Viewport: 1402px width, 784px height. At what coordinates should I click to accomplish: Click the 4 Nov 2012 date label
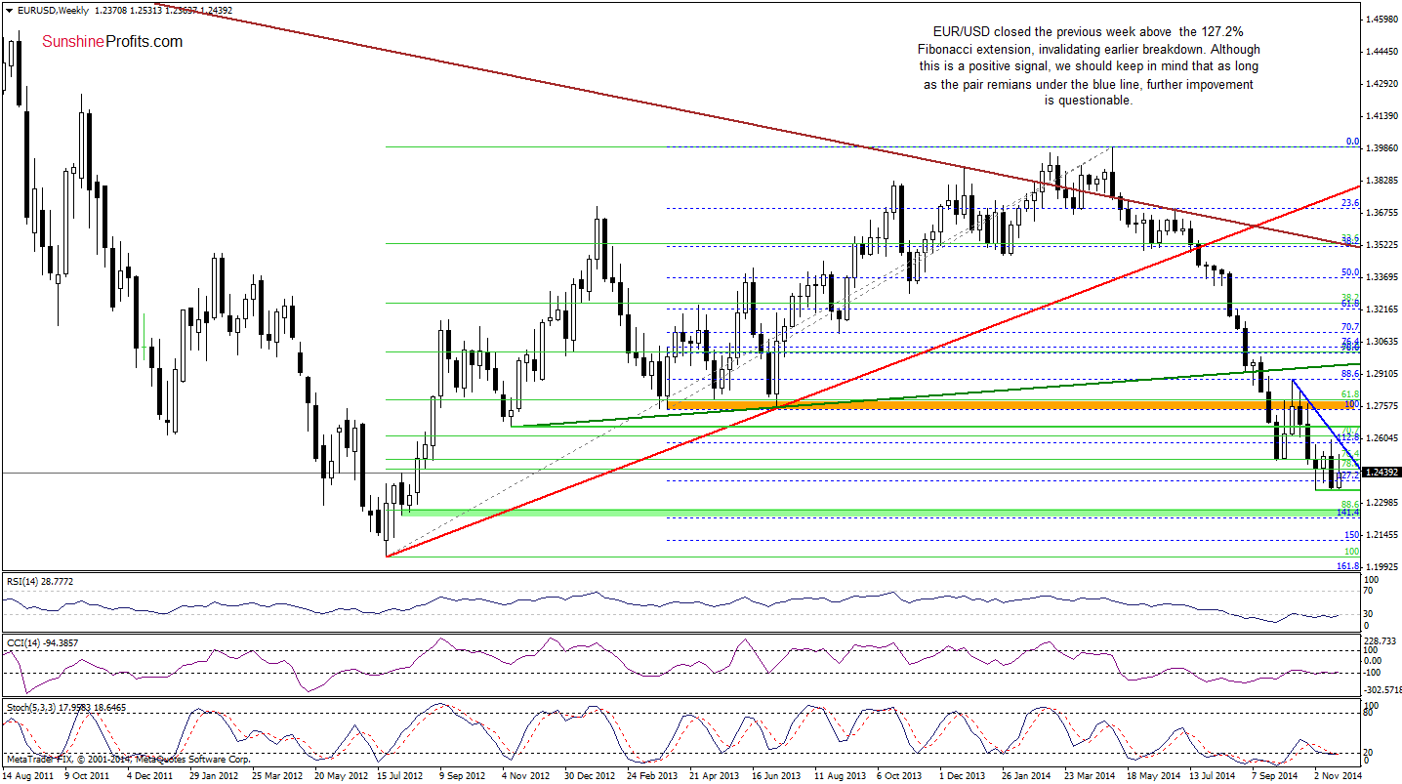click(524, 775)
